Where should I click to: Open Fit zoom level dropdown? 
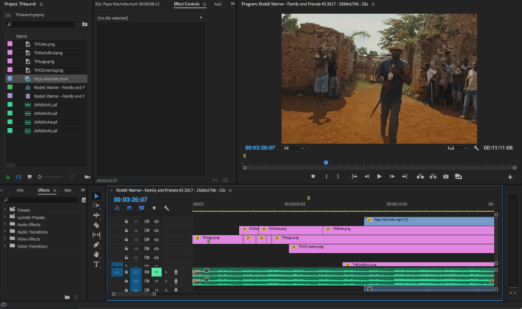tap(294, 148)
